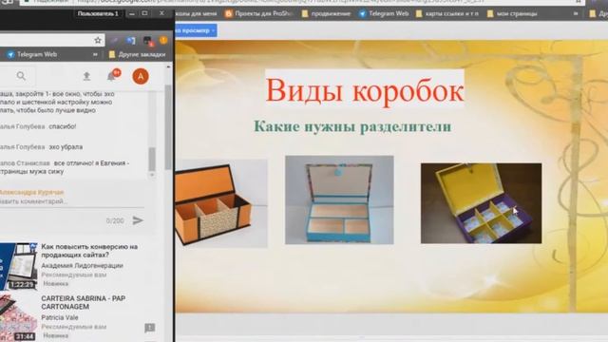Open the 'Академия Лидогенерации' channel name
This screenshot has height=342, width=608.
[x=82, y=266]
